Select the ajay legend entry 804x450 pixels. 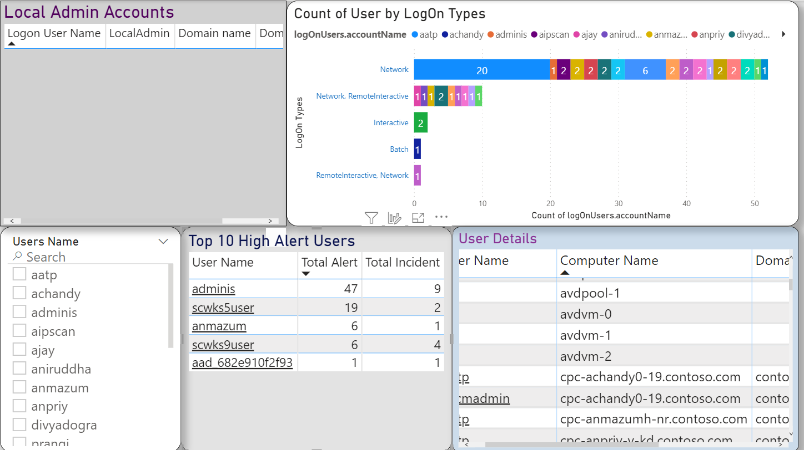(585, 34)
